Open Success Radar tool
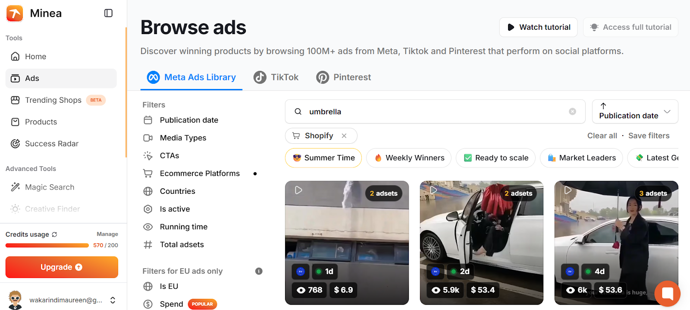690x310 pixels. coord(61,143)
